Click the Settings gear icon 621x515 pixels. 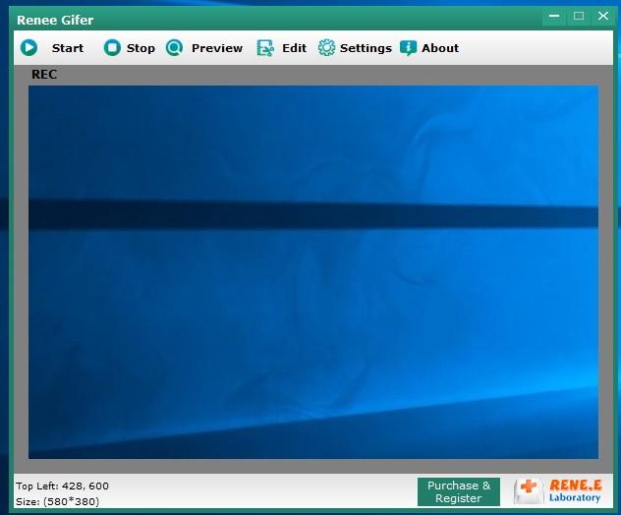tap(327, 48)
